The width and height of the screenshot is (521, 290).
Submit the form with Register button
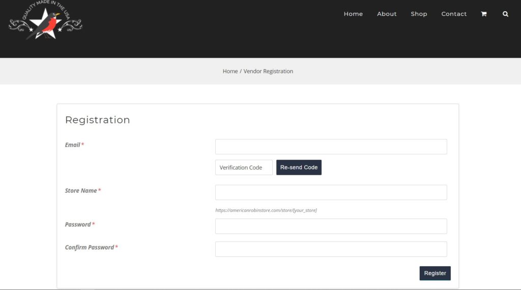point(435,273)
